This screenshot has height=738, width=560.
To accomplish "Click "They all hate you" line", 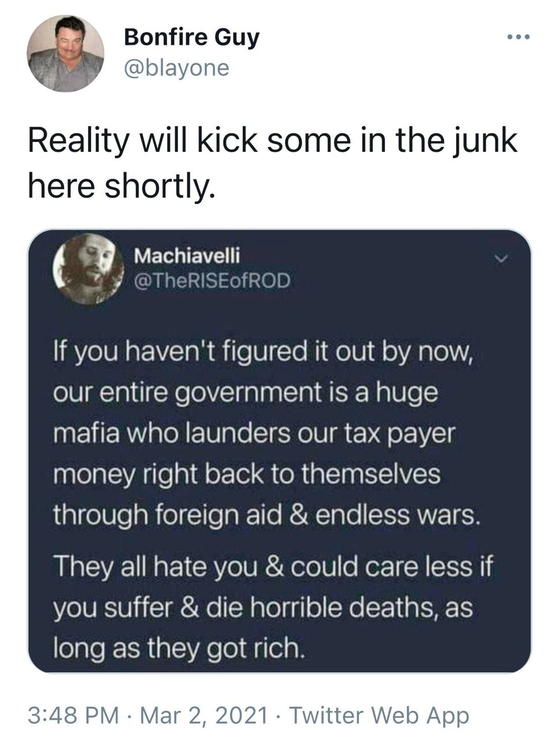I will coord(274,568).
